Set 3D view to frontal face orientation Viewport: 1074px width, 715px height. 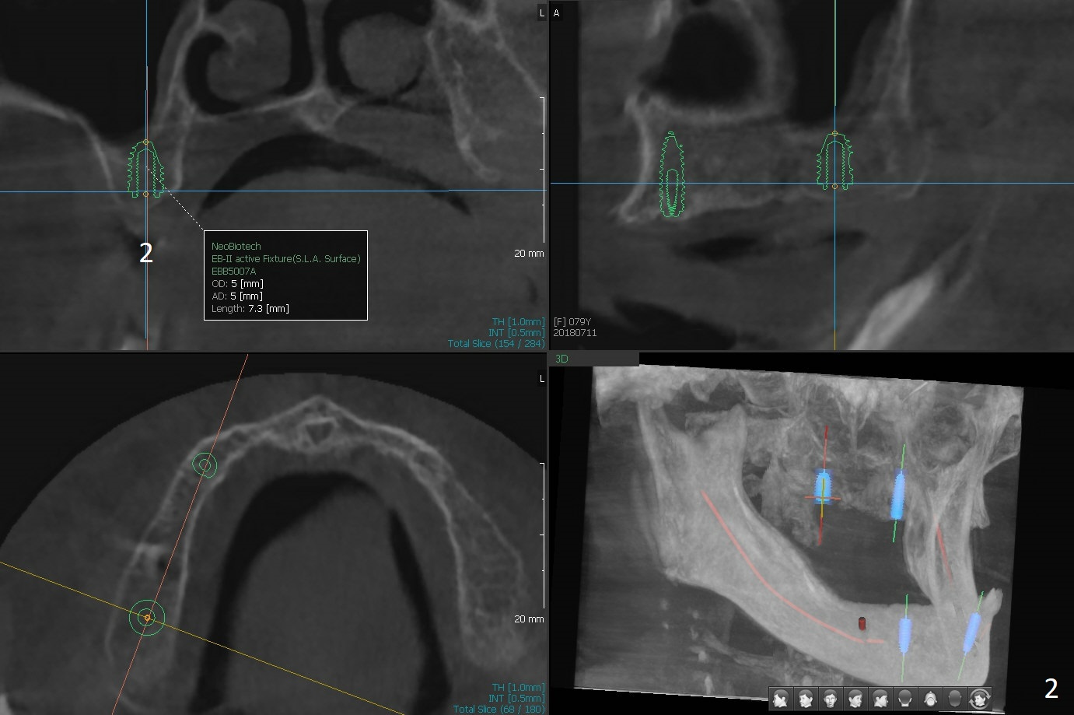click(831, 699)
